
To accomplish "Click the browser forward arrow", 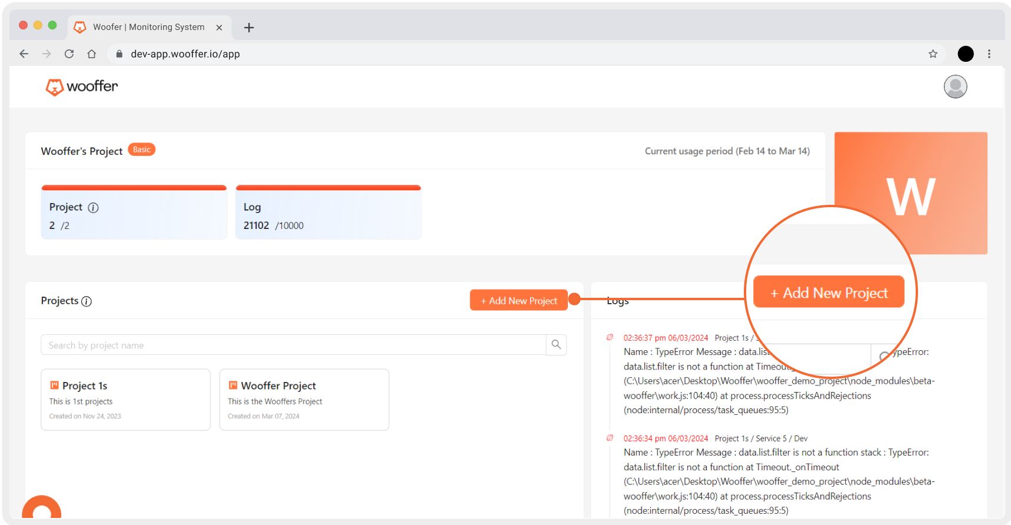I will (46, 54).
